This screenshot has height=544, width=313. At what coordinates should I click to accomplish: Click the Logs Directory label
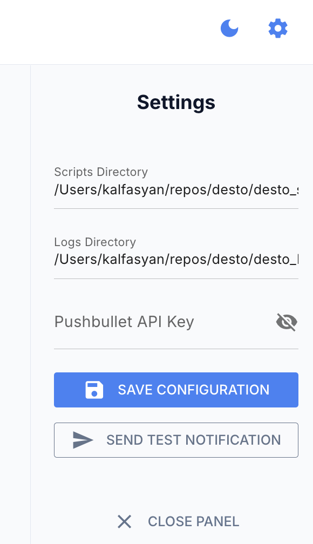(x=95, y=242)
